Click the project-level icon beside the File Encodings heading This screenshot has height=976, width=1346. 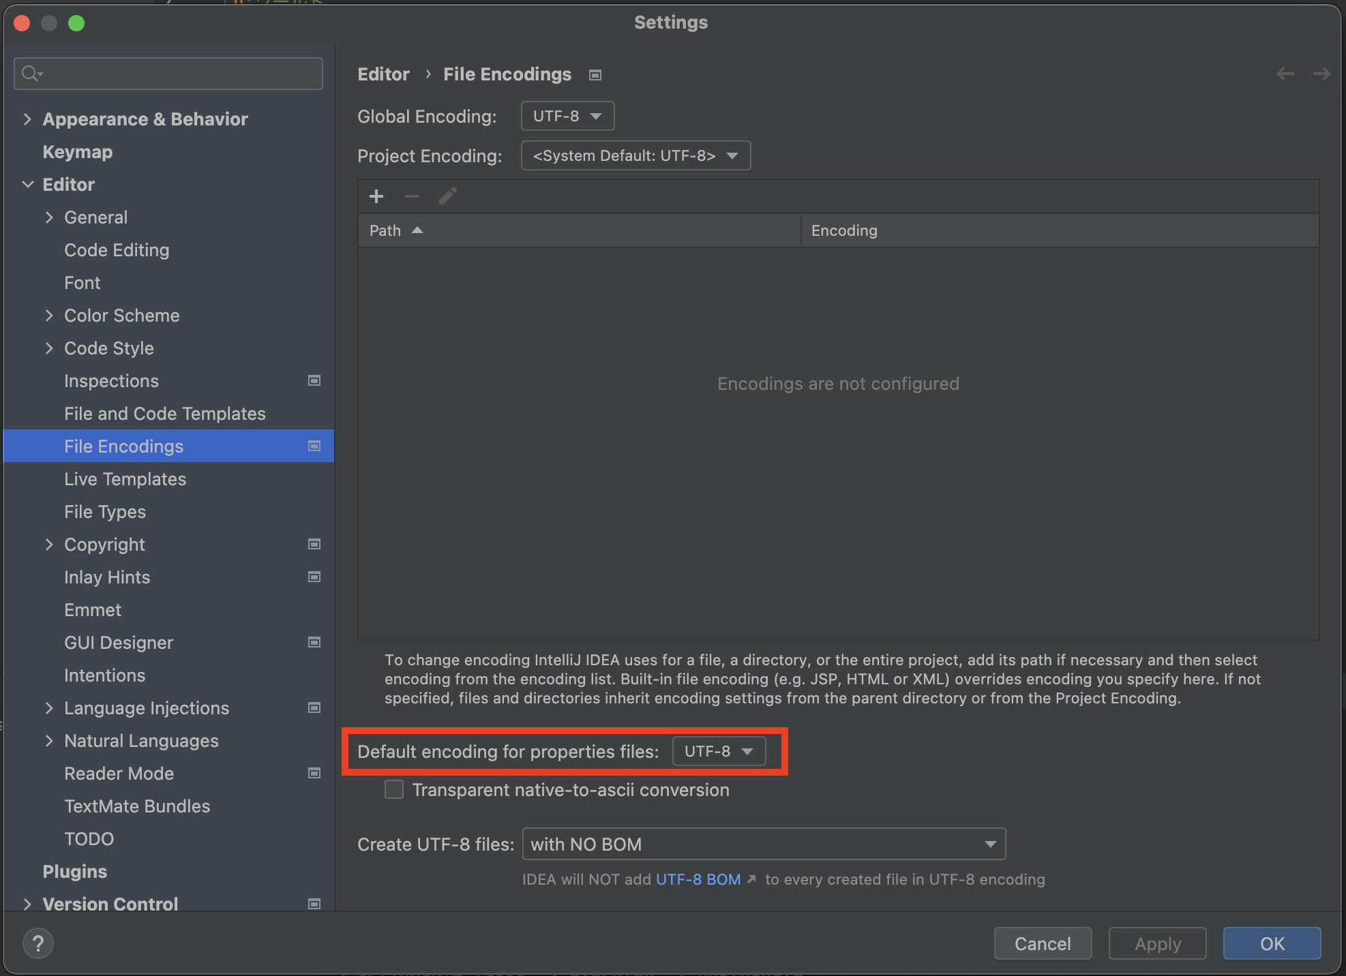(595, 75)
